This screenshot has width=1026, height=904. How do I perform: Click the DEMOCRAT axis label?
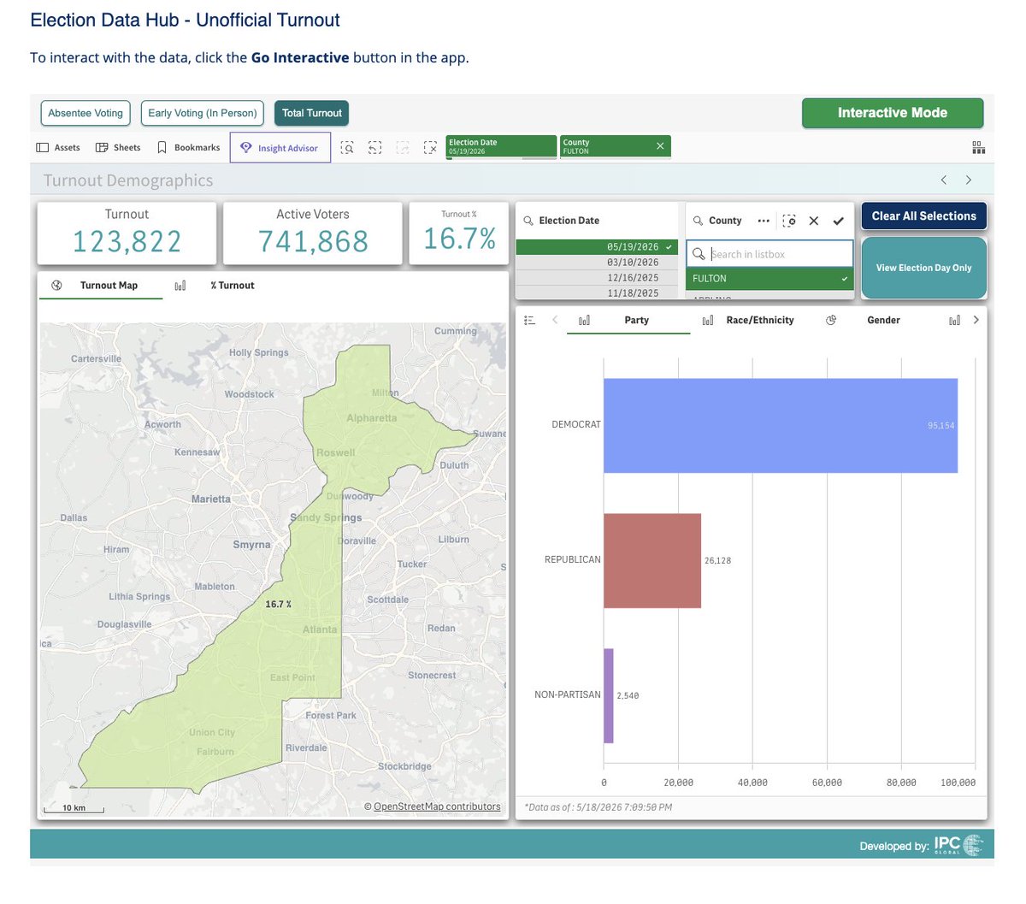point(576,425)
